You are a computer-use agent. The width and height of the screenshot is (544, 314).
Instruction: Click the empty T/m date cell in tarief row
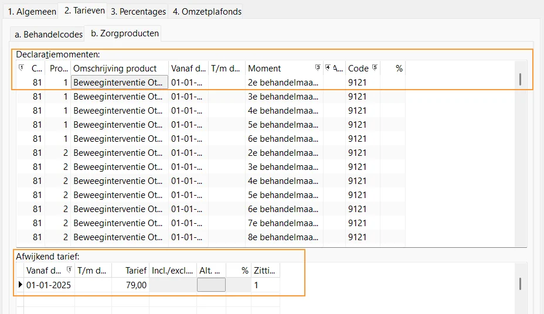tap(93, 285)
